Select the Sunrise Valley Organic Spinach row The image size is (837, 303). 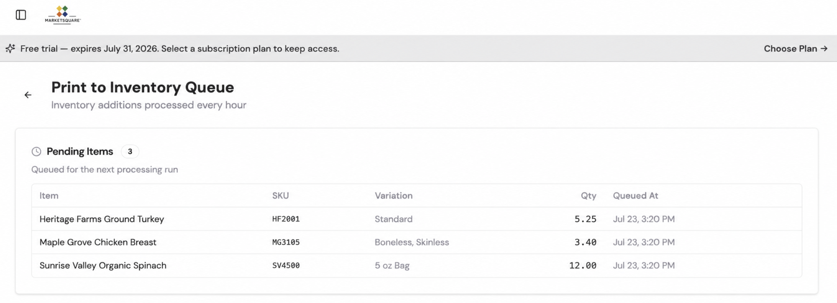pos(417,265)
